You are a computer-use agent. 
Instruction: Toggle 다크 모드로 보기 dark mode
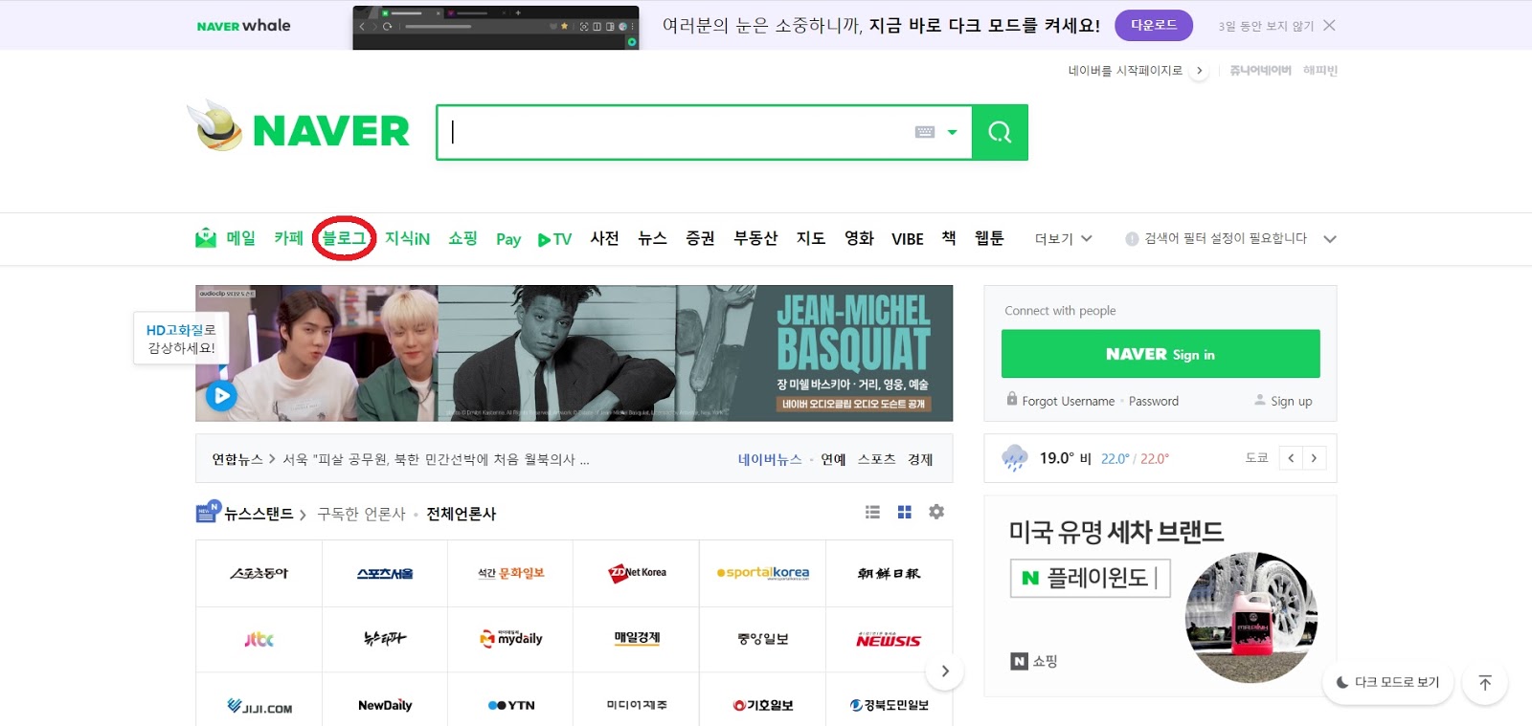(x=1387, y=682)
